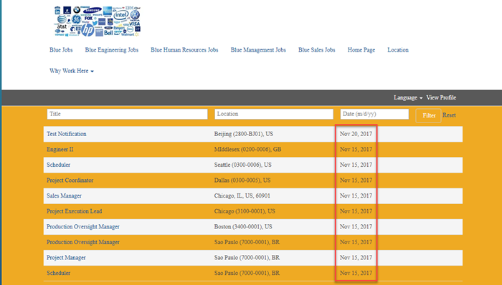Apply the Filter button
502x285 pixels.
click(428, 115)
